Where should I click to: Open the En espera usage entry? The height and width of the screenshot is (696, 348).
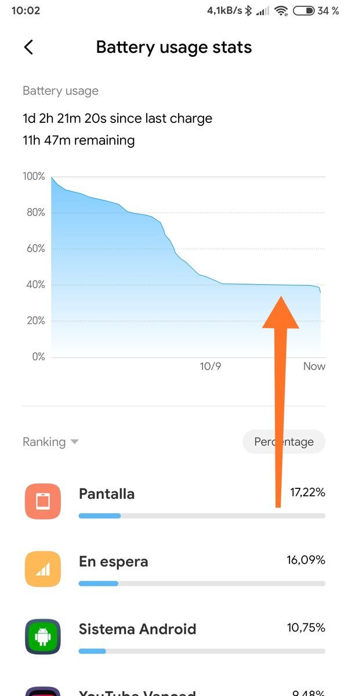[174, 569]
